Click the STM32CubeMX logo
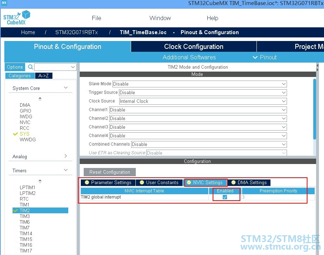This screenshot has height=255, width=324. pos(17,18)
